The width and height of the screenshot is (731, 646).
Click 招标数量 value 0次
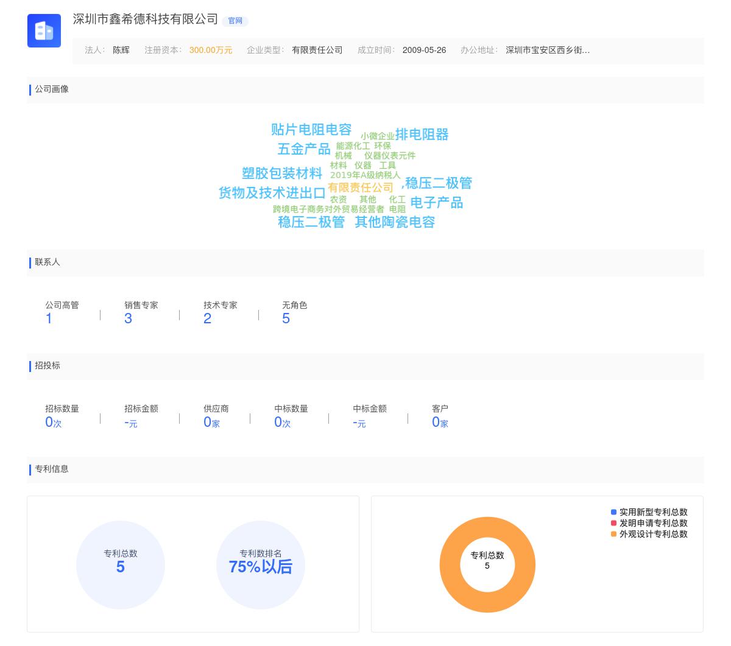coord(53,423)
